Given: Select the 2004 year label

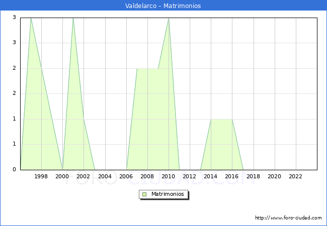Looking at the screenshot, I should point(105,176).
